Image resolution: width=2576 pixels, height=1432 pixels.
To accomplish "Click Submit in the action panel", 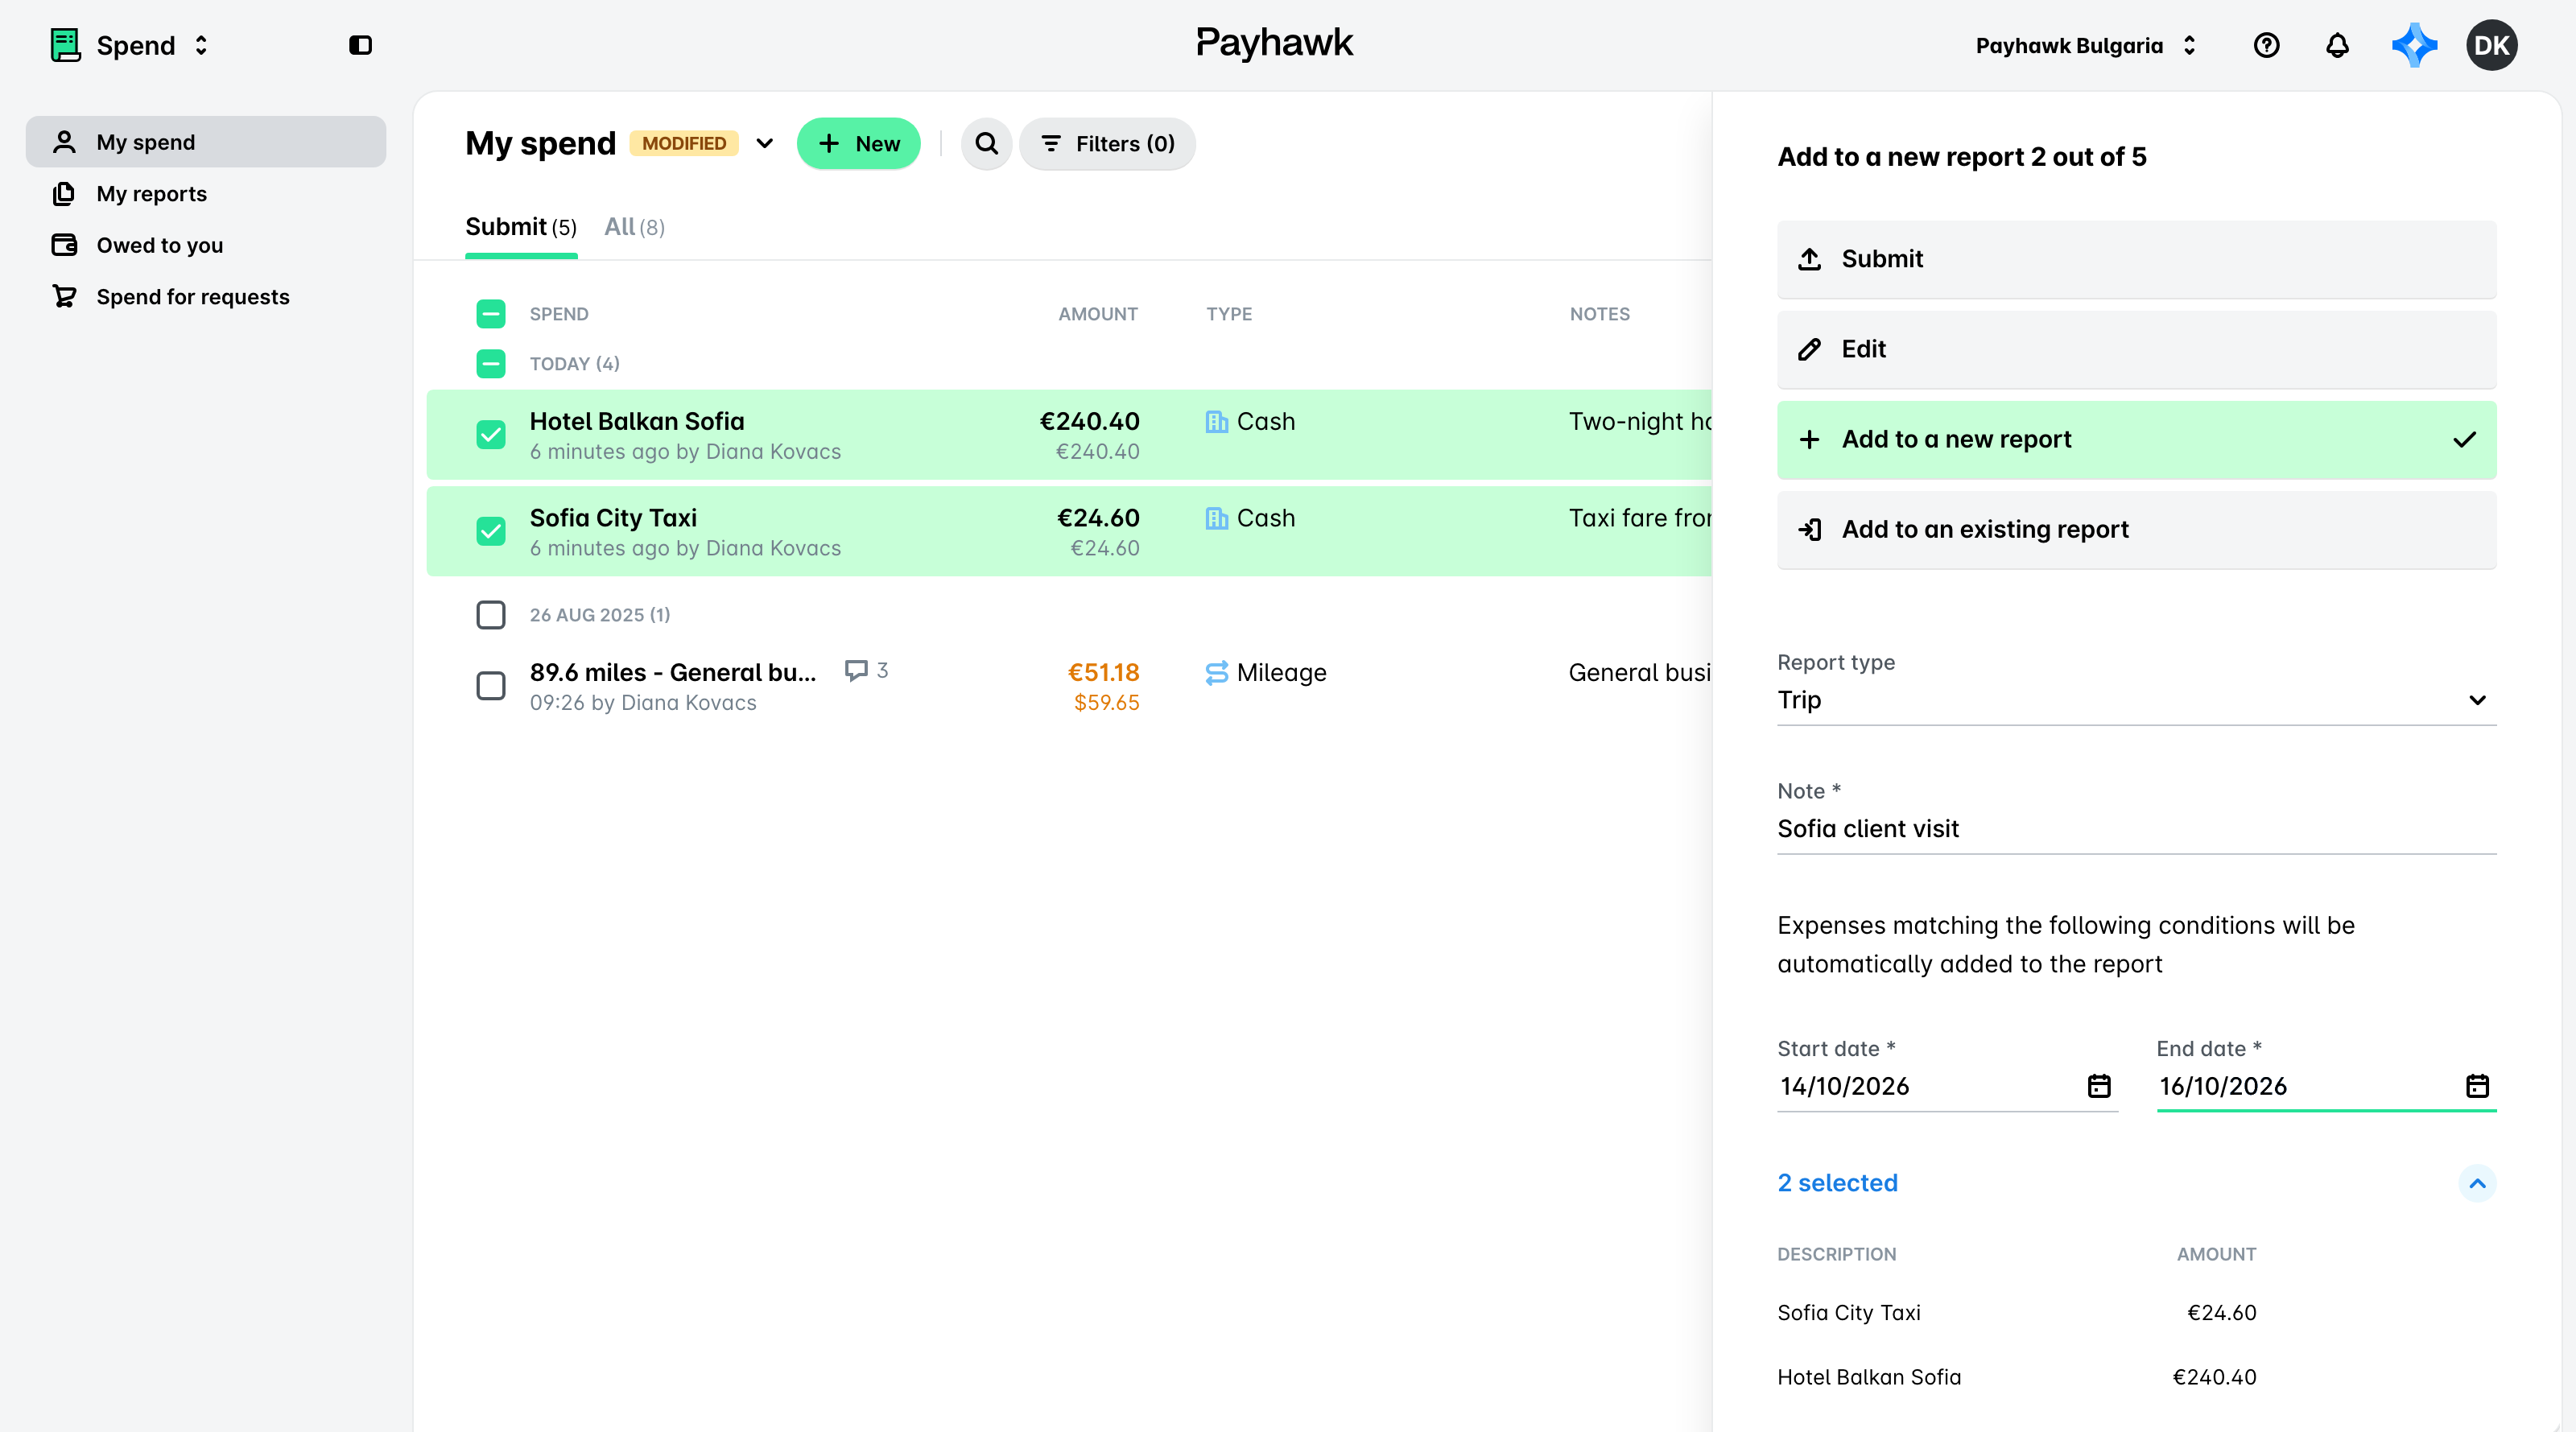I will pos(2136,259).
